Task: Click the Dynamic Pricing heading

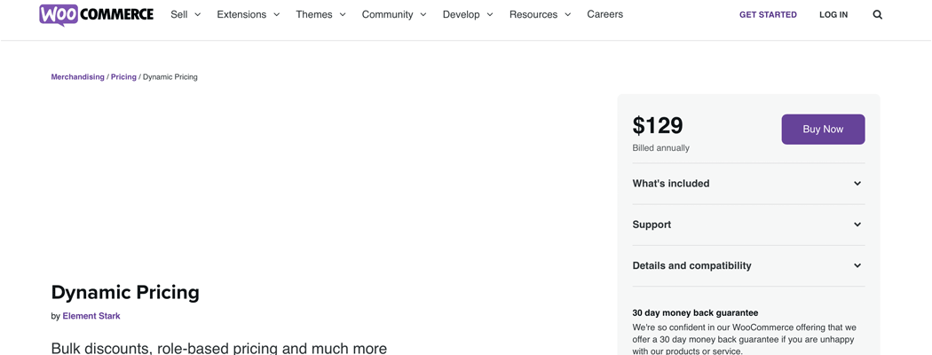Action: [x=125, y=293]
